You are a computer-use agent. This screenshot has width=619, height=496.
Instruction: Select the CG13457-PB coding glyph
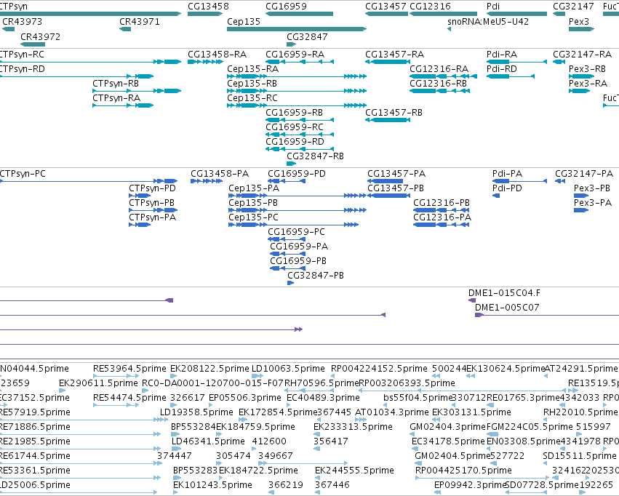(x=389, y=196)
